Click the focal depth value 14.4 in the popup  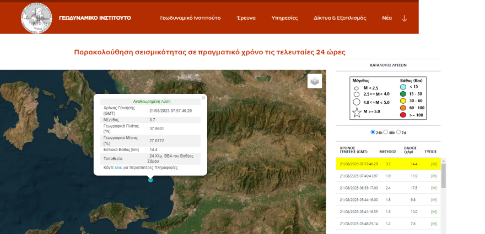153,149
